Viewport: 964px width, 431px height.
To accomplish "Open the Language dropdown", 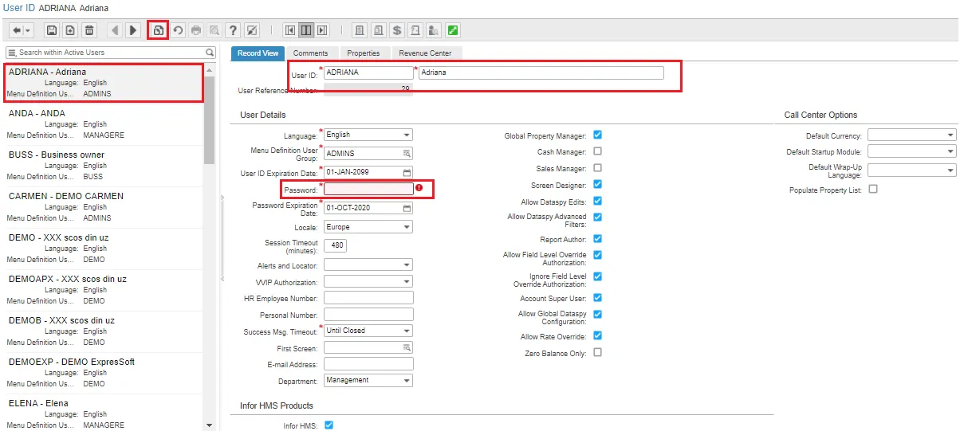I will point(407,135).
